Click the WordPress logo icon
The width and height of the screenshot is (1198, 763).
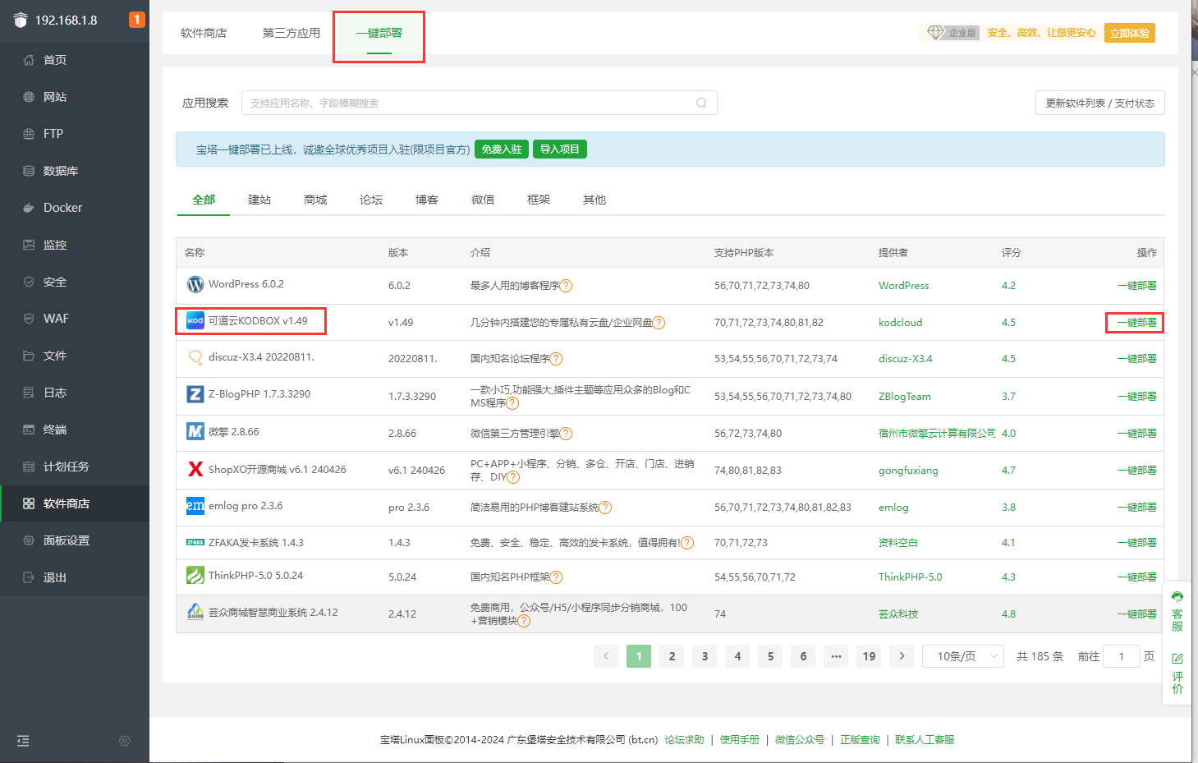(x=195, y=284)
